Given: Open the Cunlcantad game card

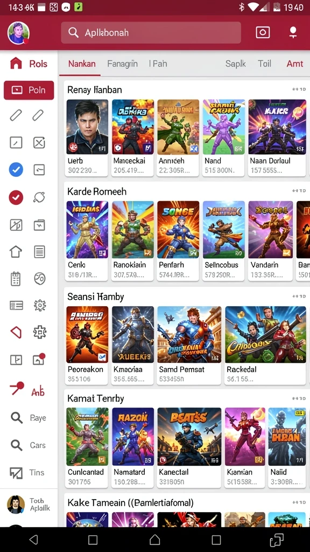Looking at the screenshot, I should pyautogui.click(x=87, y=447).
